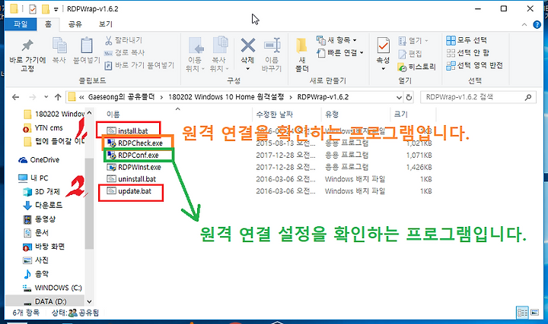Open the recent locations dropdown arrow
This screenshot has height=324, width=548.
click(x=46, y=97)
